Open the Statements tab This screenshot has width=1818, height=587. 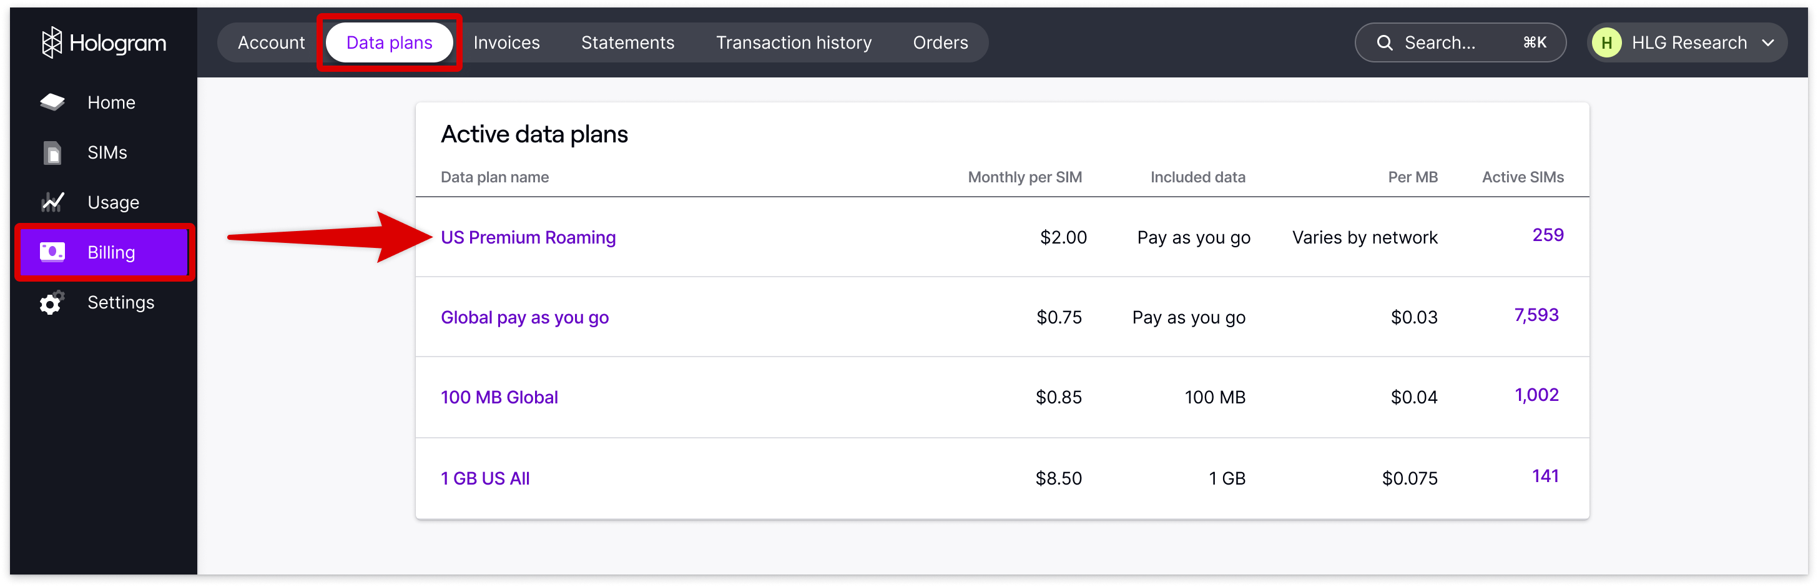pos(627,42)
